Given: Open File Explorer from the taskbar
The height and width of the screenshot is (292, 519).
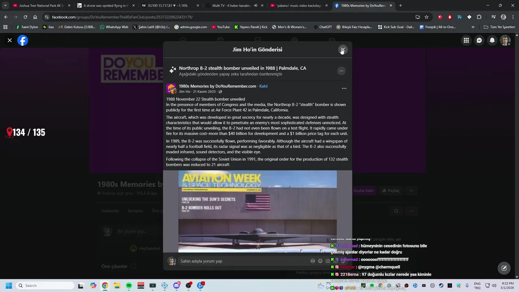Looking at the screenshot, I should click(117, 286).
